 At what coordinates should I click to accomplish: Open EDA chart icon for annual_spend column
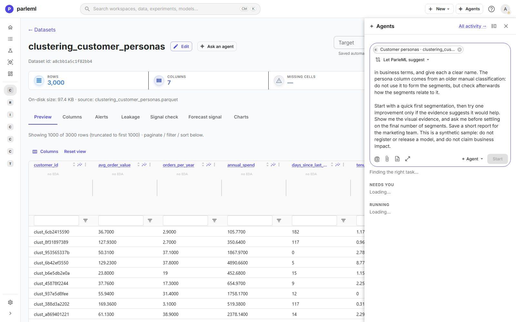(x=273, y=165)
